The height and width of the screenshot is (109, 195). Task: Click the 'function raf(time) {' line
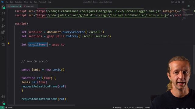pos(39,78)
